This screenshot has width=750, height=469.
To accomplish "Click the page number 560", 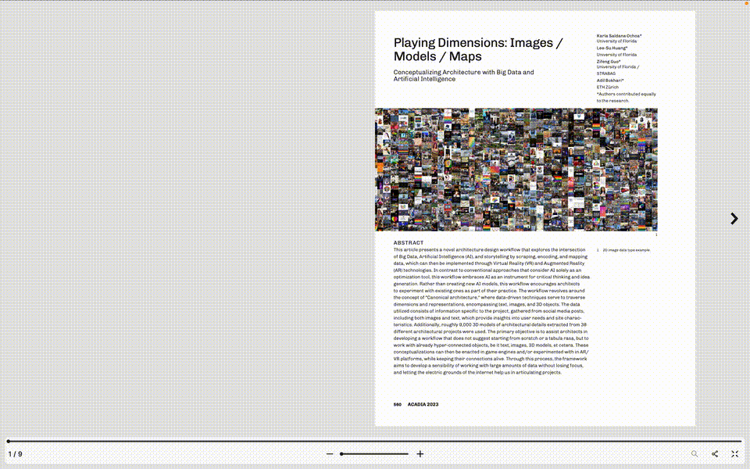I will tap(397, 404).
